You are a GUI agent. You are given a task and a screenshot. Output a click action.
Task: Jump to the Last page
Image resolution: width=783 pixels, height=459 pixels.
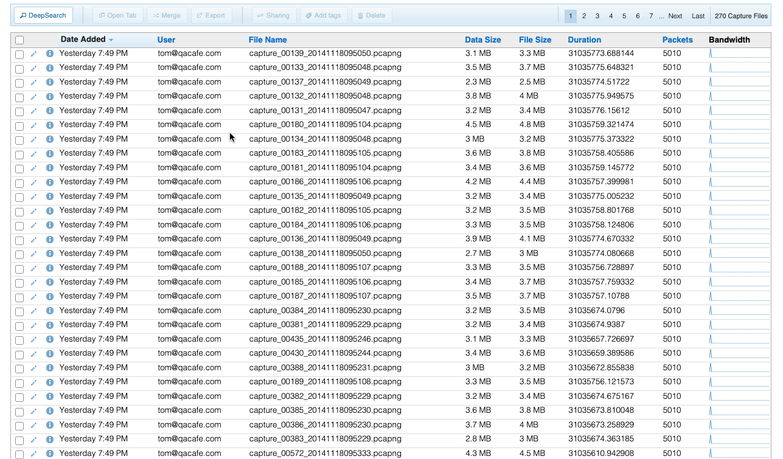[698, 16]
